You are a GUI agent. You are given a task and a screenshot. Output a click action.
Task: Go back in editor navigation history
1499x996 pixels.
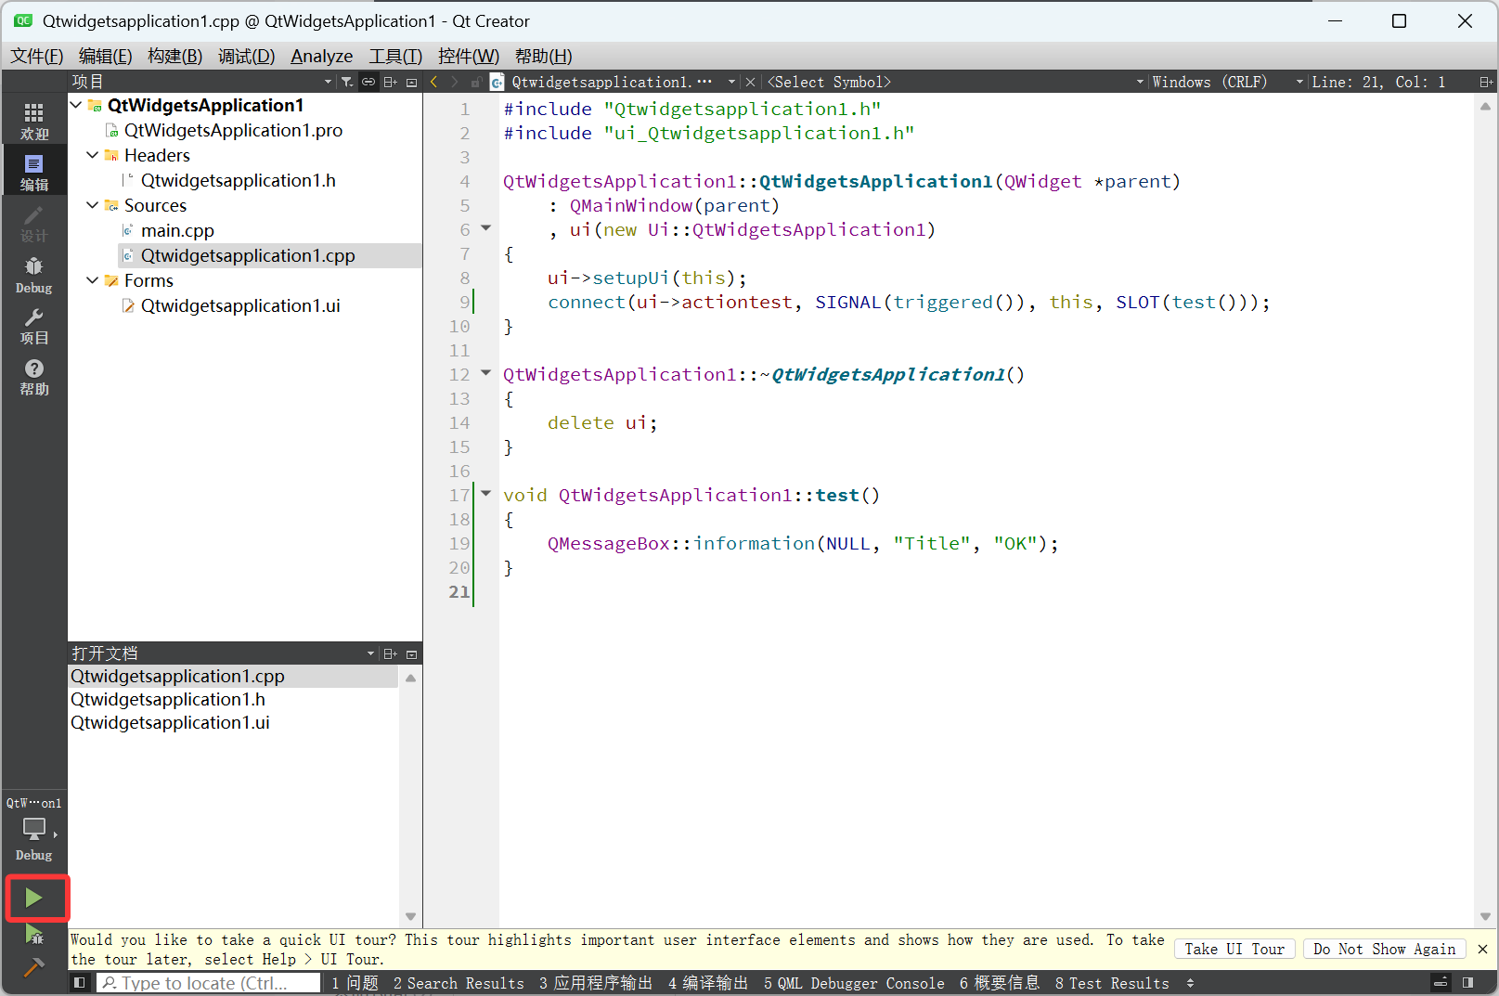[433, 82]
